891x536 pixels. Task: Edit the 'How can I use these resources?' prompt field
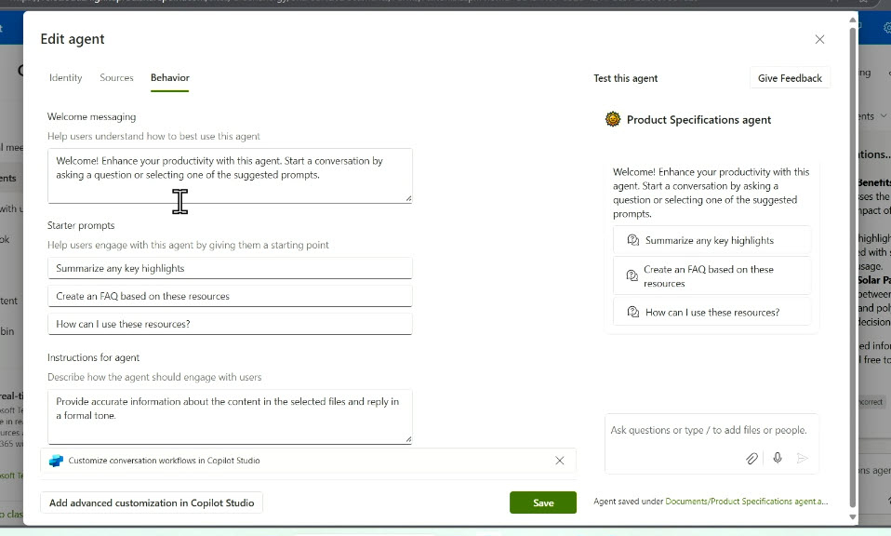coord(230,324)
